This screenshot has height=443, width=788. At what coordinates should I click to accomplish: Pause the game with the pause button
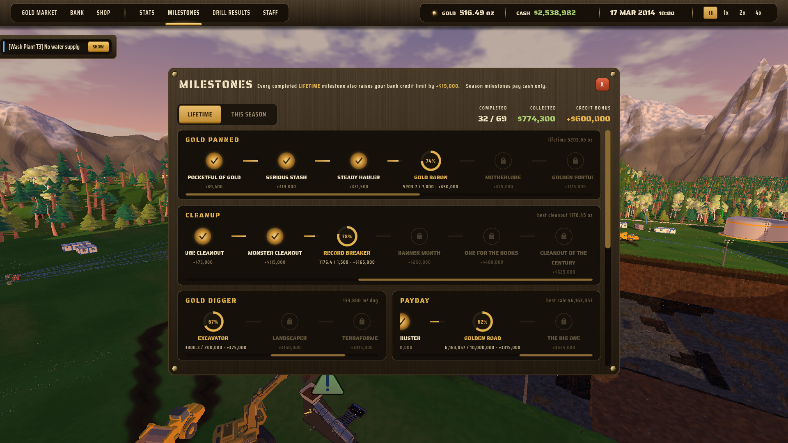(x=710, y=13)
